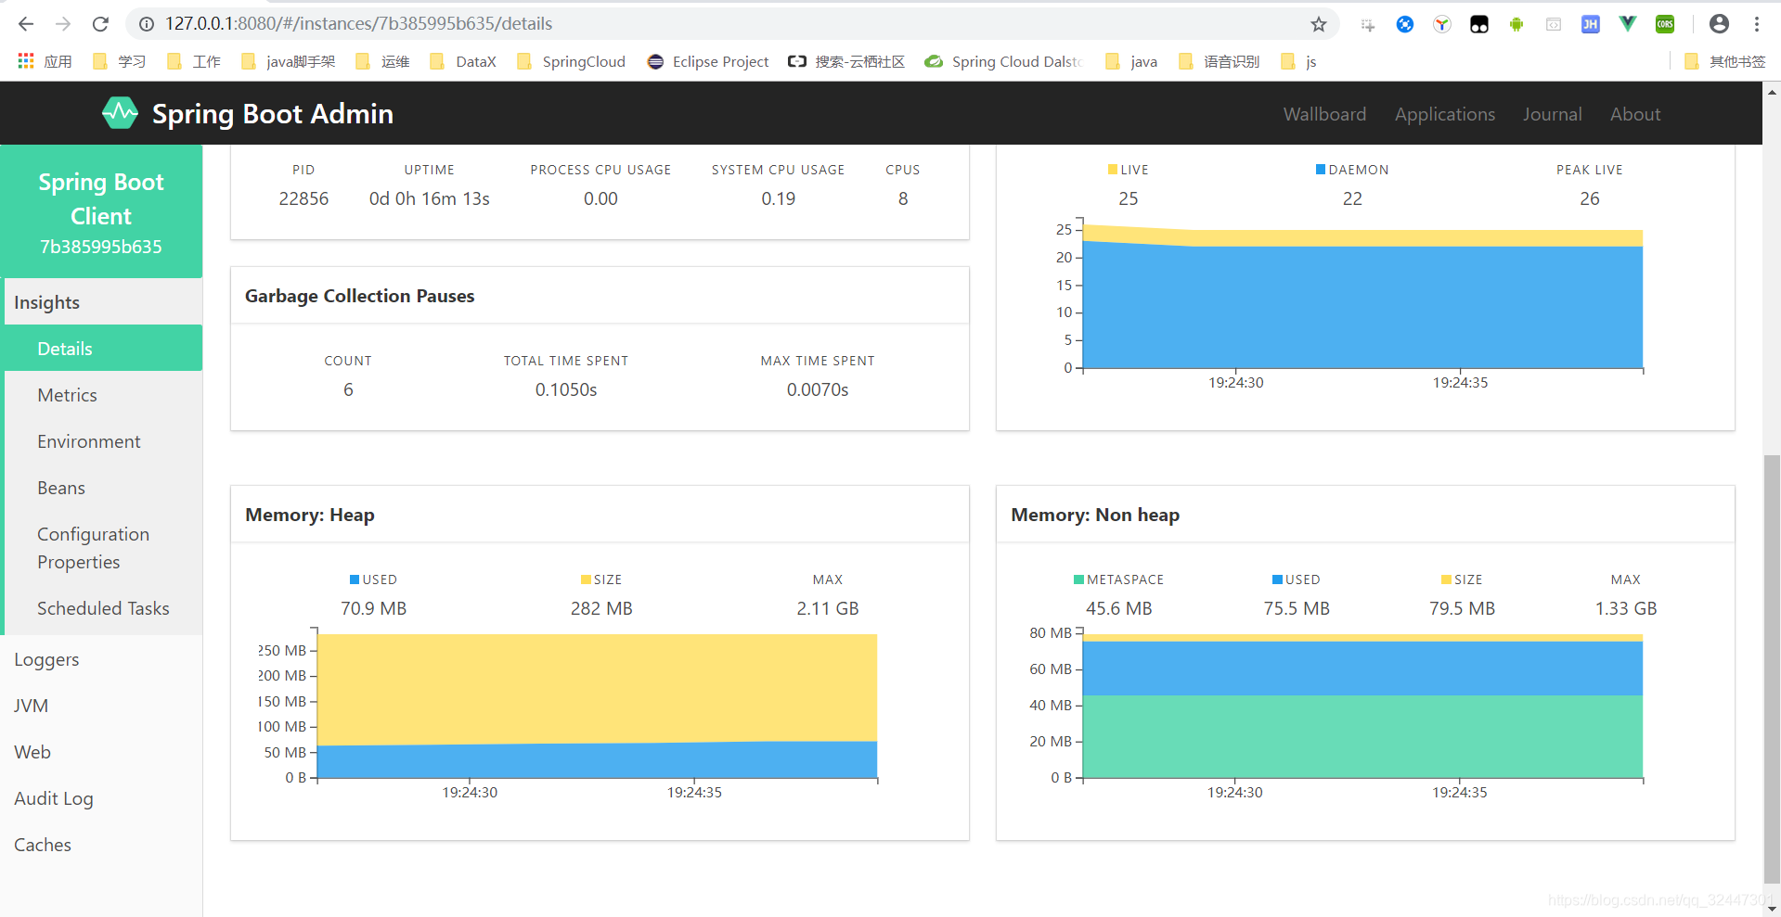Open Configuration Properties in the sidebar
Screen dimensions: 1781x917
click(103, 548)
